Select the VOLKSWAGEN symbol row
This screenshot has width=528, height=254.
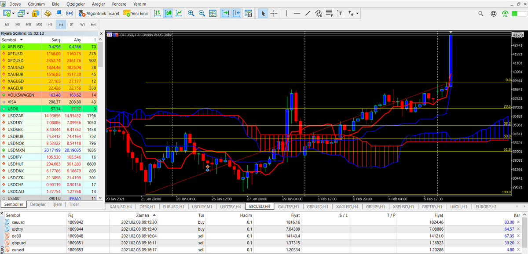[x=49, y=95]
